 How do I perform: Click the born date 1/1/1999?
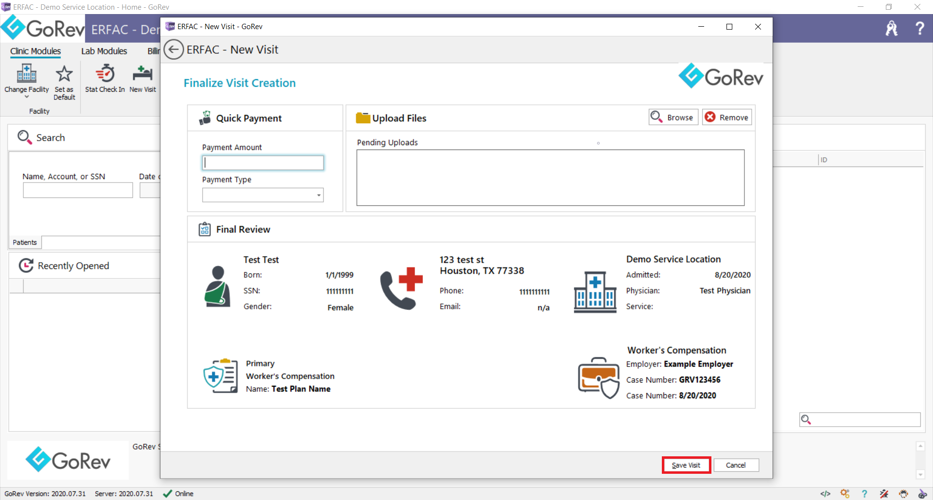pyautogui.click(x=339, y=275)
